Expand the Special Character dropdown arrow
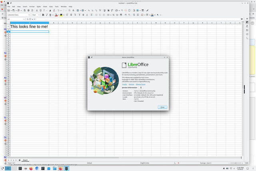Image resolution: width=256 pixels, height=171 pixels. pos(119,11)
